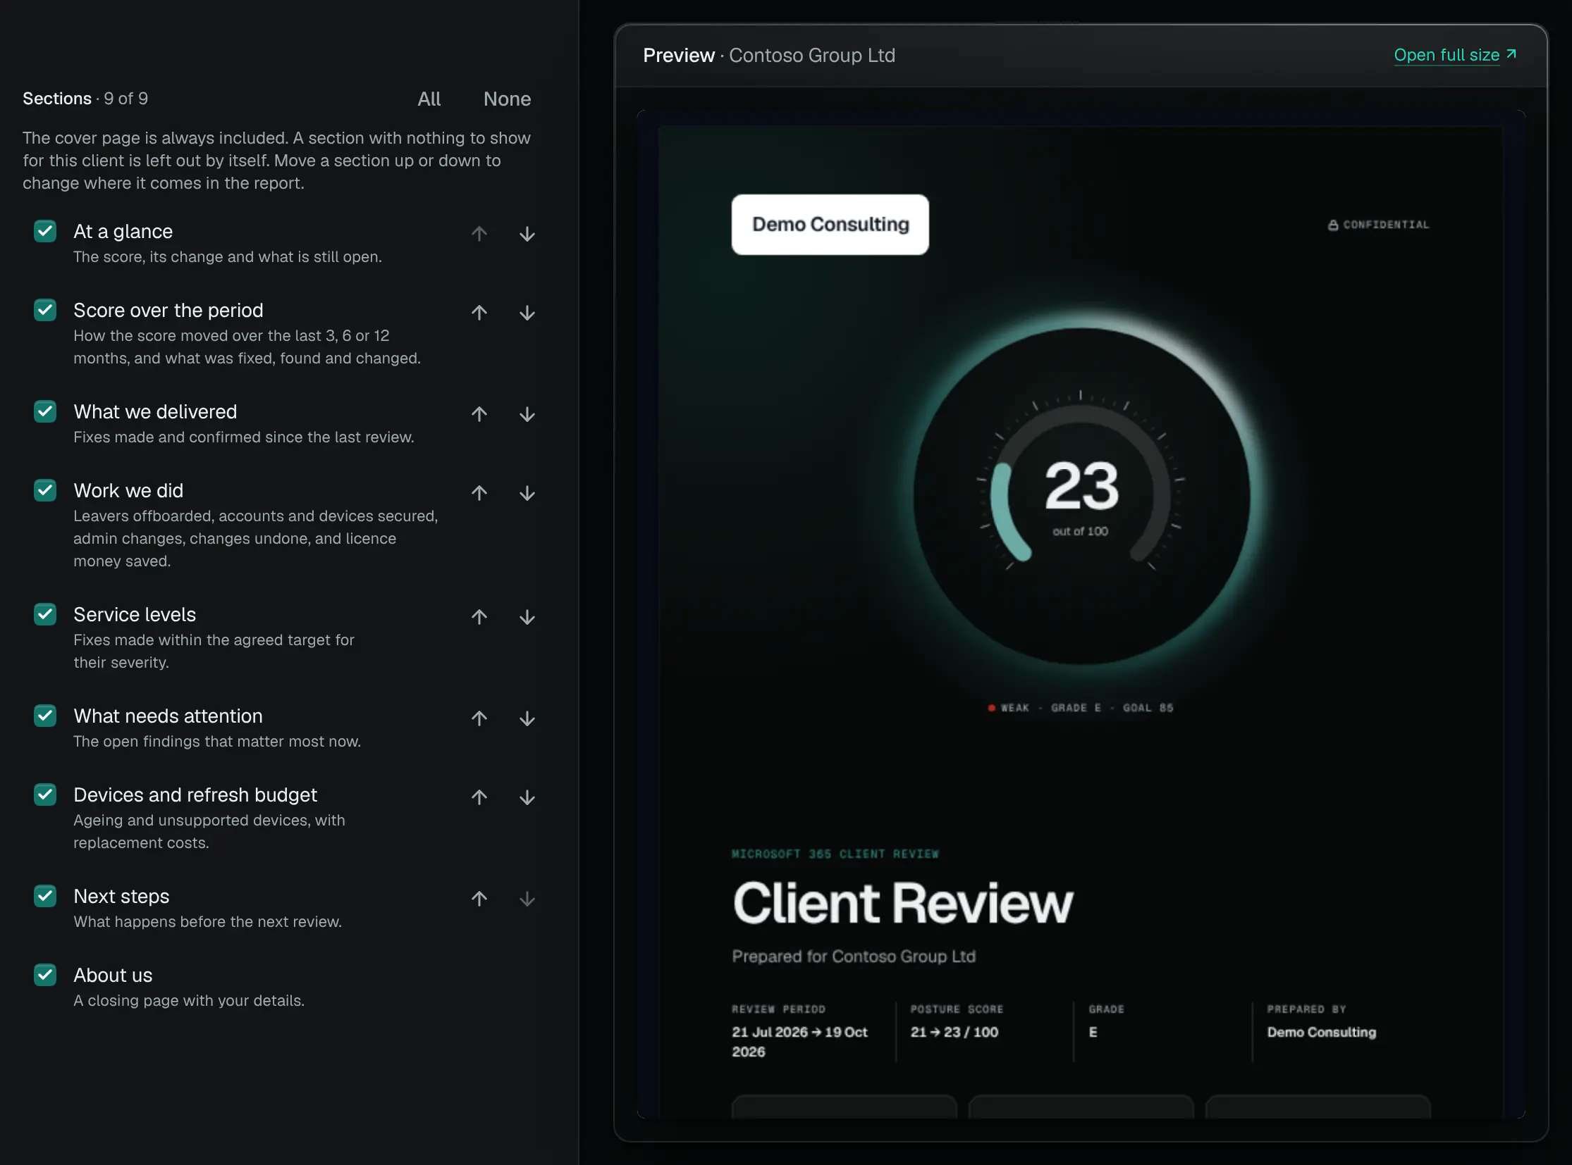
Task: Move 'Score over the period' section up
Action: pos(479,313)
